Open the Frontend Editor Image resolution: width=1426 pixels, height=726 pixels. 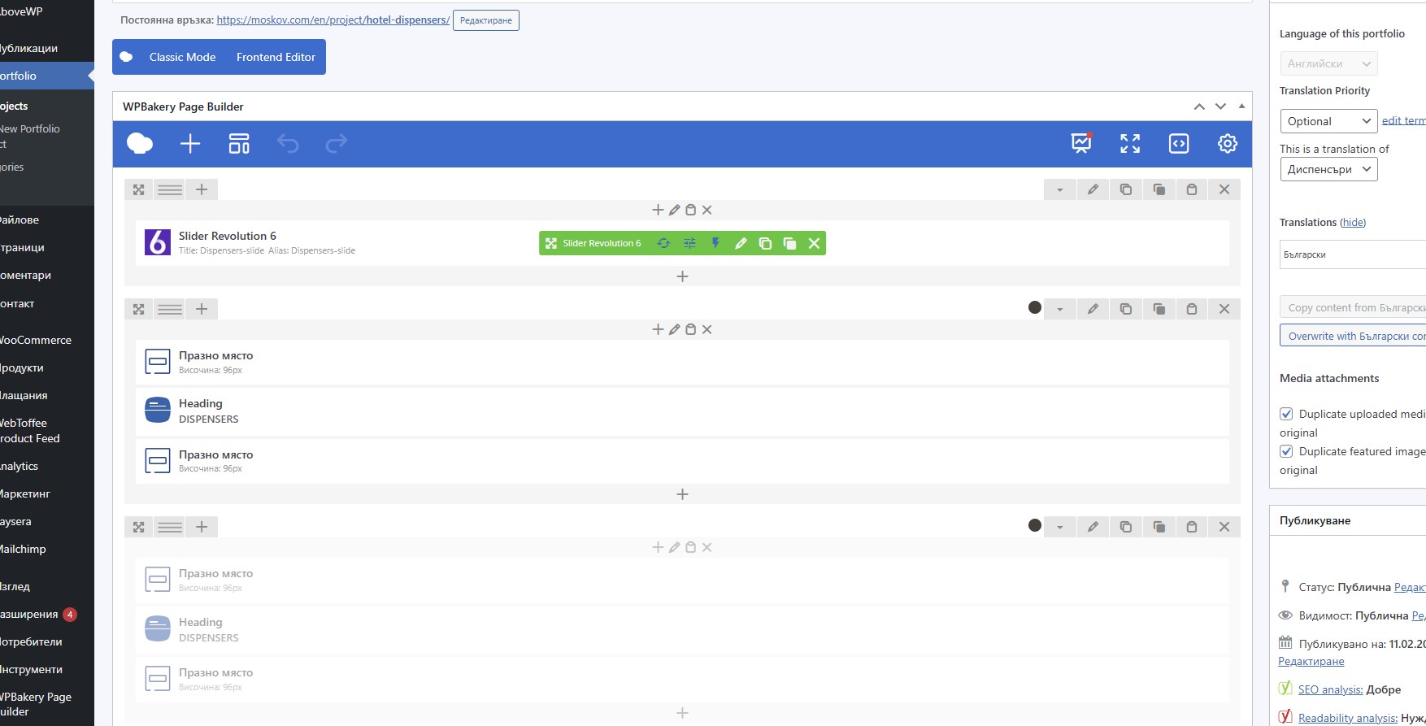pyautogui.click(x=276, y=57)
